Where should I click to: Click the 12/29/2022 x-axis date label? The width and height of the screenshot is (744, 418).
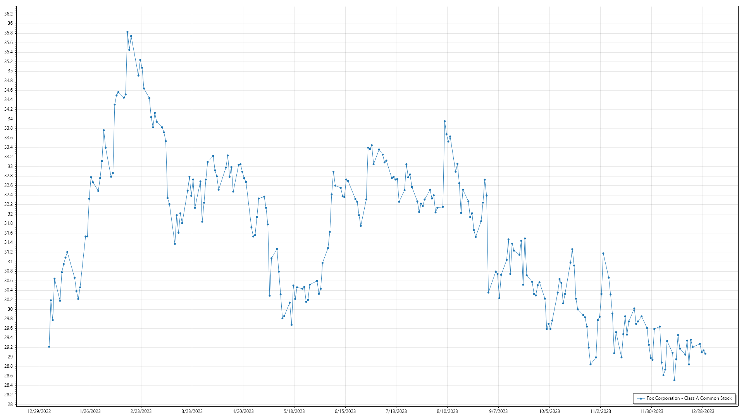point(39,411)
